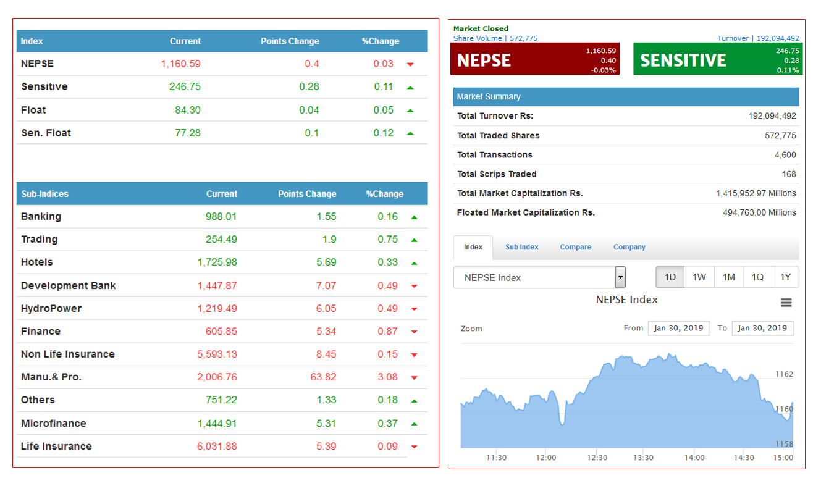Click the red down arrow beside Life Insurance
This screenshot has height=478, width=821.
[414, 447]
